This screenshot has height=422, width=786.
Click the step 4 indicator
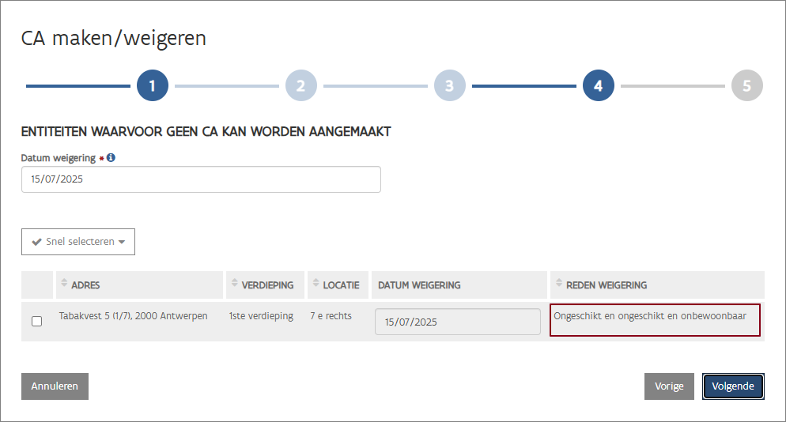(x=598, y=86)
